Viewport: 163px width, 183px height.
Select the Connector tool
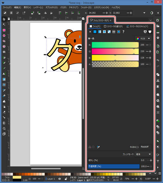tap(4, 117)
